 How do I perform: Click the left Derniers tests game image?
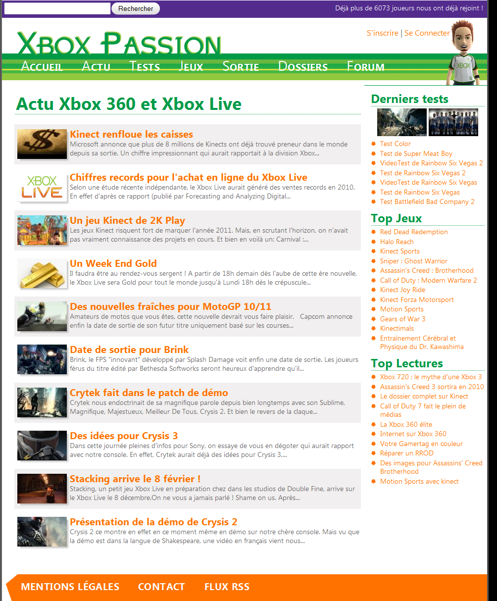click(401, 122)
